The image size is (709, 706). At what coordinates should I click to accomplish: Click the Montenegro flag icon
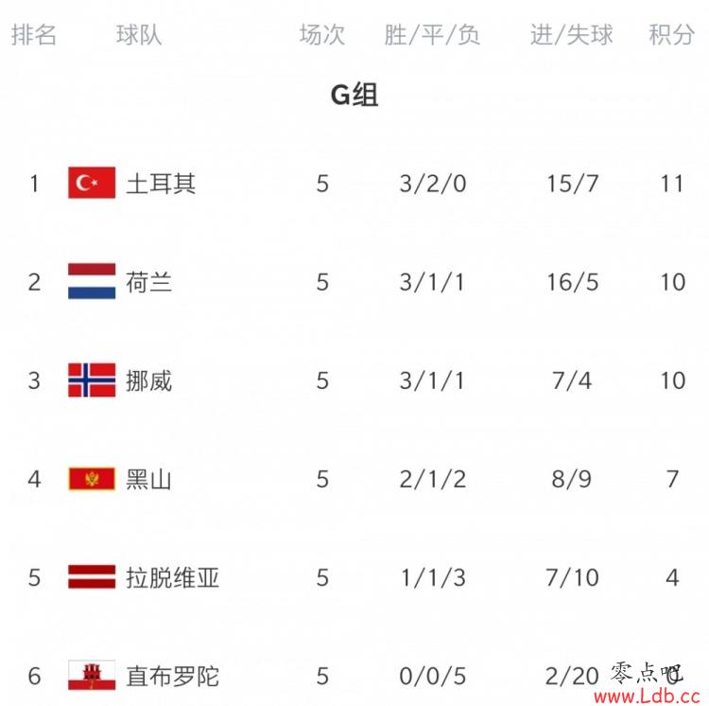(92, 479)
